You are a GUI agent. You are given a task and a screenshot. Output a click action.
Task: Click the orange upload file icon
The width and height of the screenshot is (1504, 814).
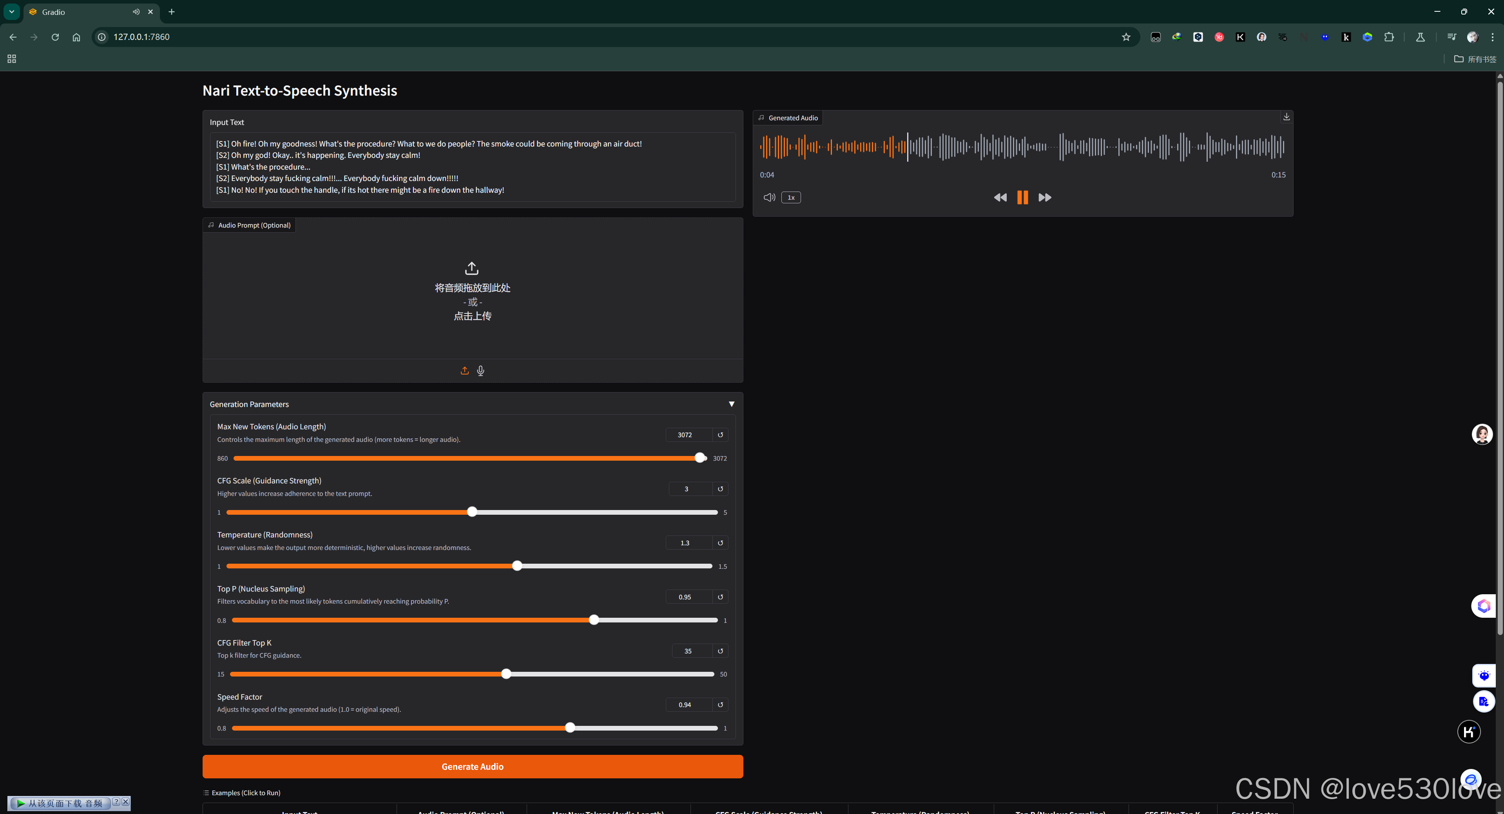465,371
